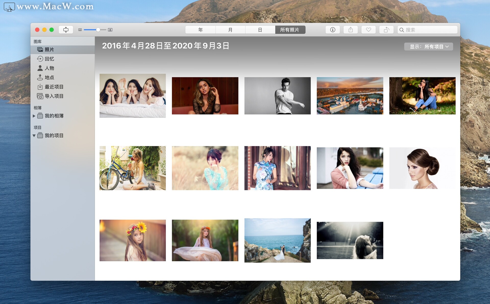Click the Share toolbar icon
Screen dimensions: 490x304
tap(351, 30)
